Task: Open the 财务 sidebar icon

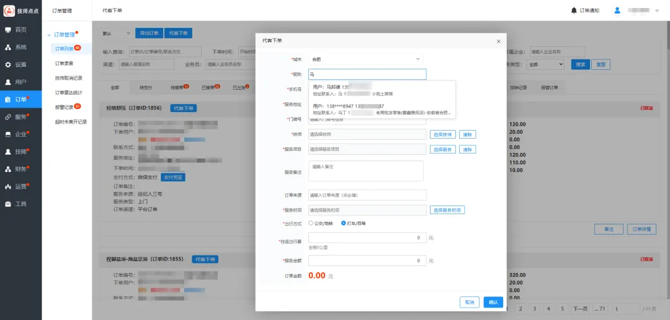Action: pyautogui.click(x=7, y=169)
